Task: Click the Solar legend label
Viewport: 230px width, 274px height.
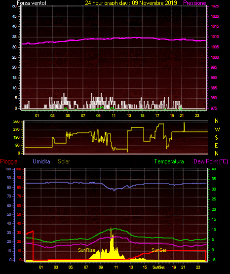Action: tap(64, 161)
